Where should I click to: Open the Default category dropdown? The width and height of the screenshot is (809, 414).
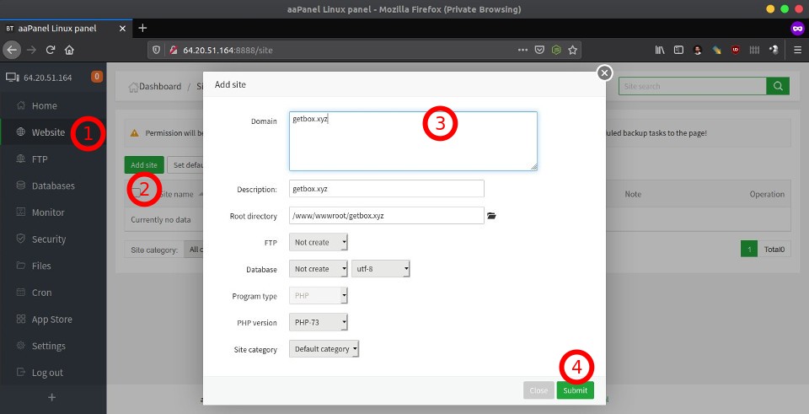pyautogui.click(x=324, y=349)
